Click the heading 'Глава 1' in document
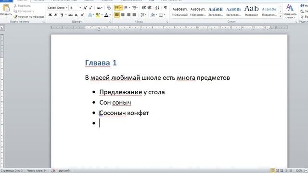This screenshot has width=308, height=173. [x=101, y=63]
